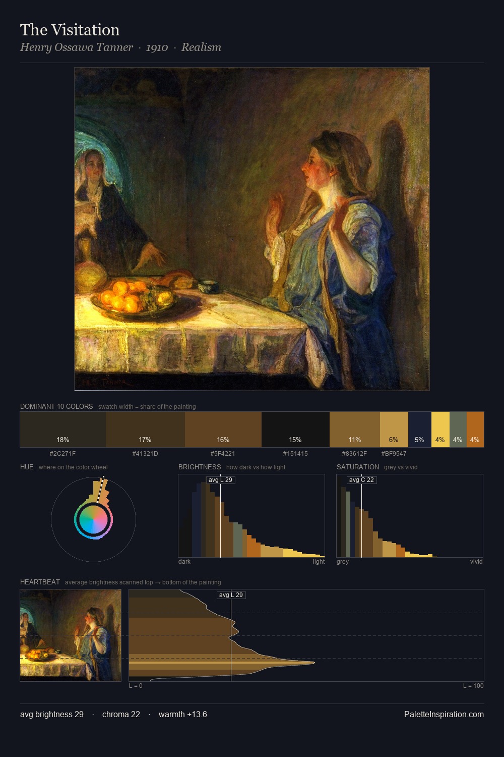The width and height of the screenshot is (504, 757).
Task: Click the hex label #151415
Action: 295,454
